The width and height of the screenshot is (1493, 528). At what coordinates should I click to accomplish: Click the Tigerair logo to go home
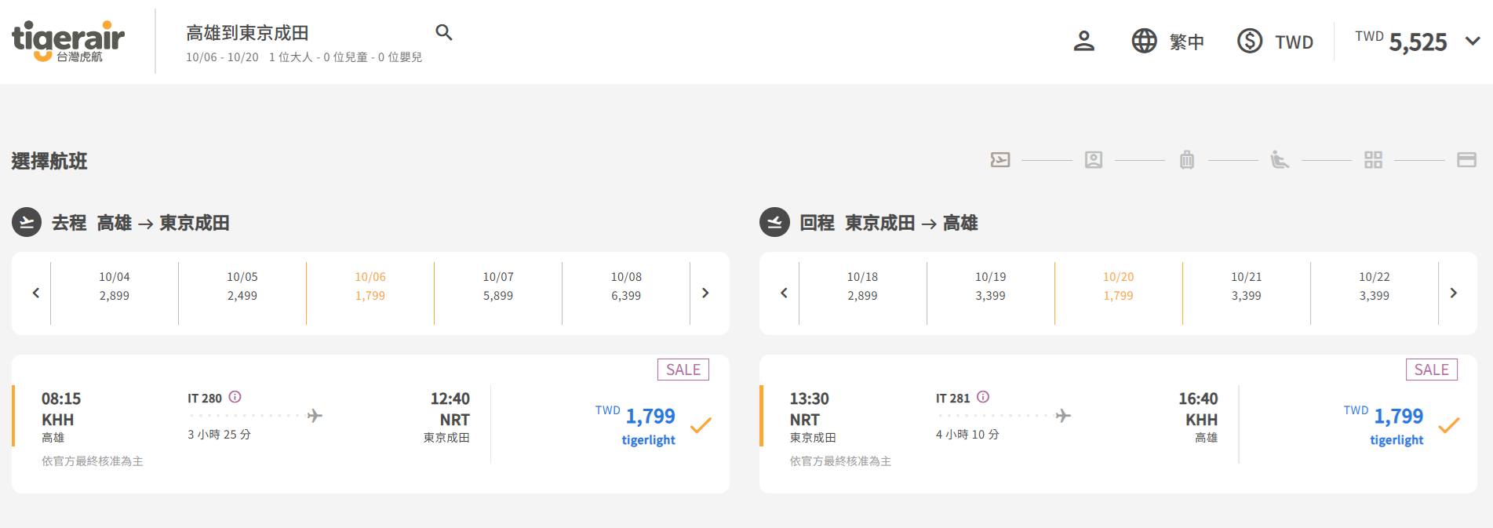(x=68, y=42)
